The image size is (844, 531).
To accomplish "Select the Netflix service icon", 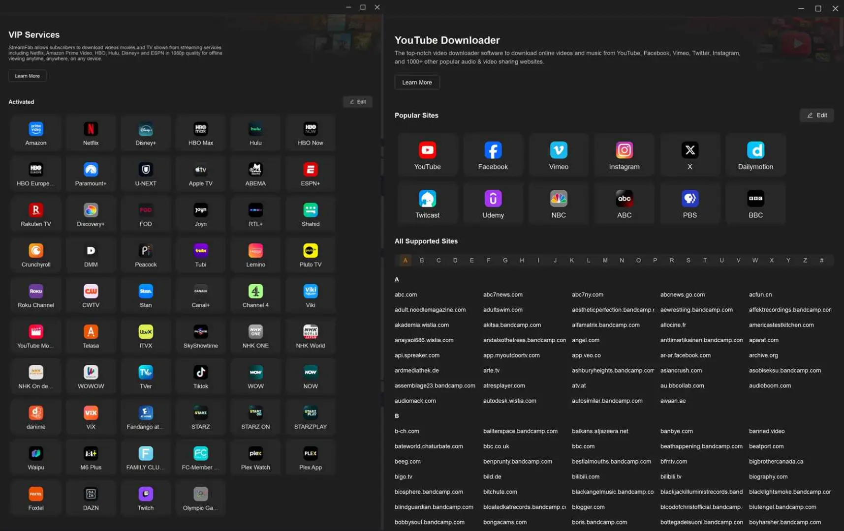I will pos(91,133).
